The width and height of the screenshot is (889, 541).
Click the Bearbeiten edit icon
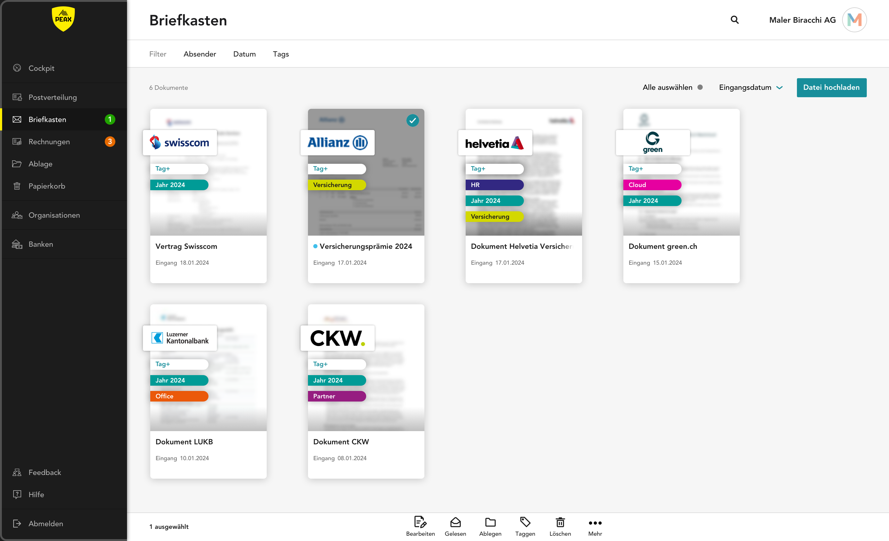420,522
